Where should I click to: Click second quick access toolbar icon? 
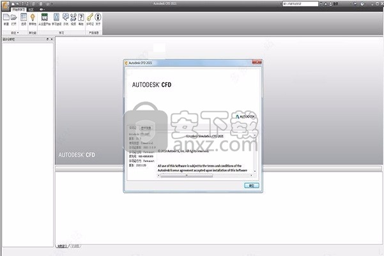18,4
